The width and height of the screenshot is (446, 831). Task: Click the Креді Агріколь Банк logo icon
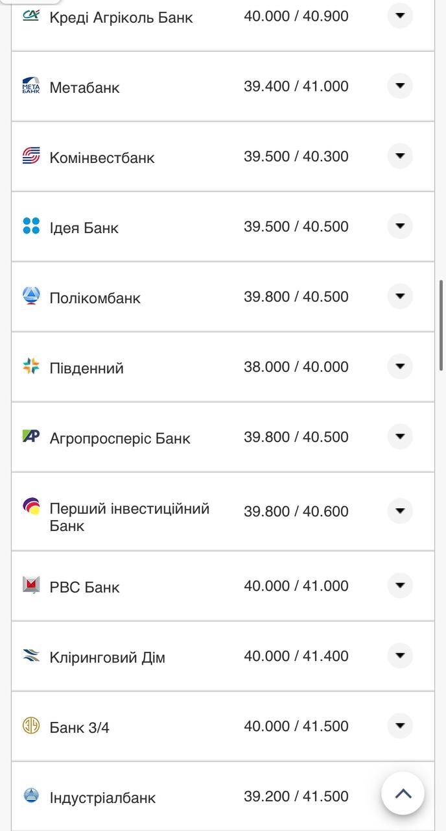[30, 16]
